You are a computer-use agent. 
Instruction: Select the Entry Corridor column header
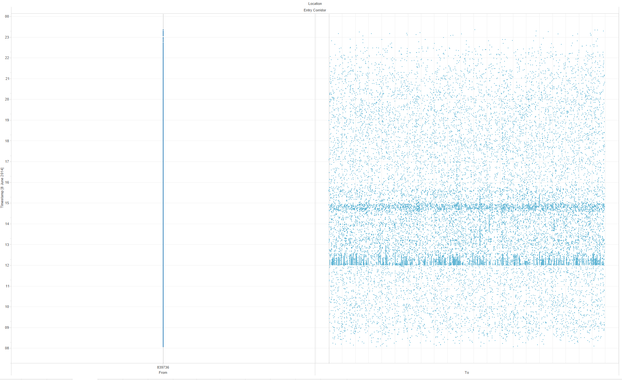point(315,10)
